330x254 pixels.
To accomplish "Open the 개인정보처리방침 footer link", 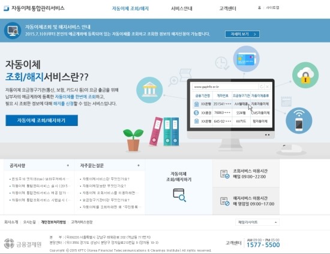I will click(53, 222).
